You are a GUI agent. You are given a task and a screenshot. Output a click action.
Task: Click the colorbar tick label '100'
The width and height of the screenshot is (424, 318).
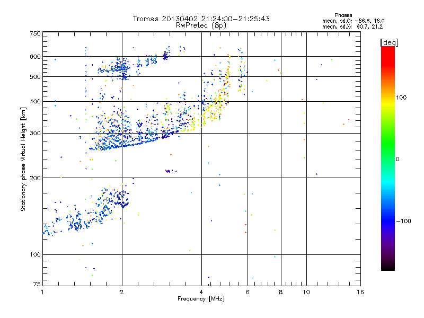click(401, 98)
